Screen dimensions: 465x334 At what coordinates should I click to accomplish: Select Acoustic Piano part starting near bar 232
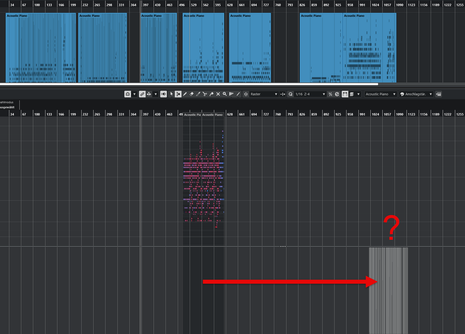coord(102,48)
